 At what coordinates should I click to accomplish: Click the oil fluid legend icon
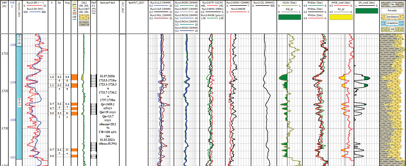tap(74, 11)
